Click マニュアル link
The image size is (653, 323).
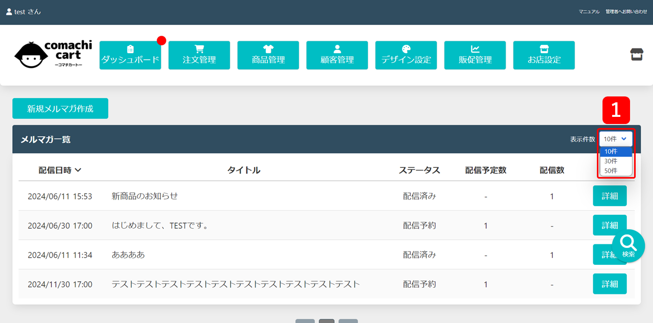pyautogui.click(x=589, y=11)
